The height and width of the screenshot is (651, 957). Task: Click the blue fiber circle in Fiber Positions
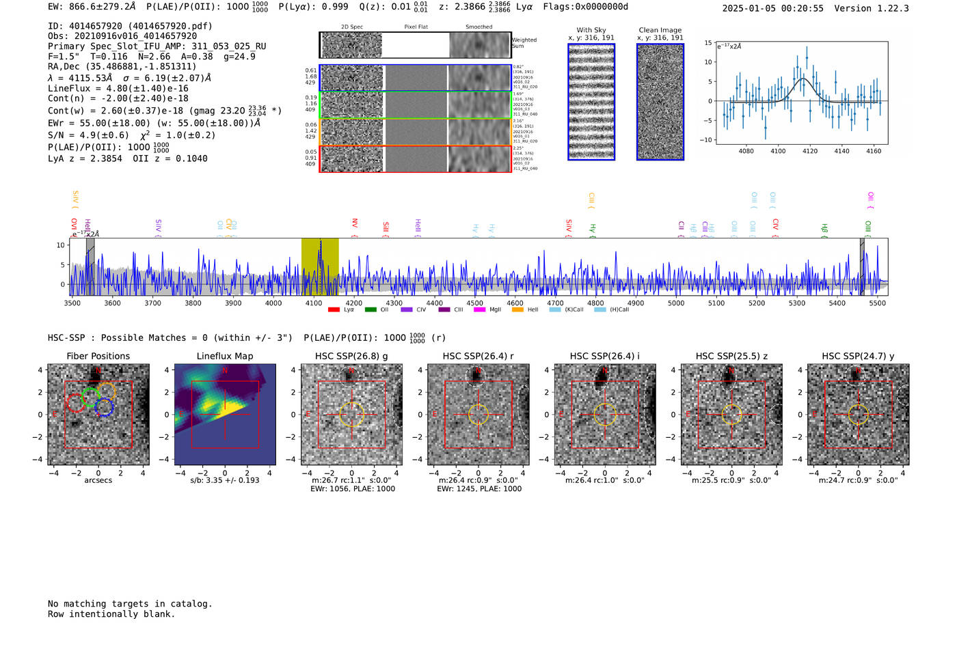(104, 408)
